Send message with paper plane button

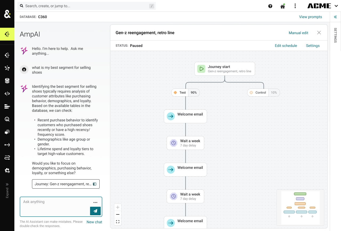point(95,211)
